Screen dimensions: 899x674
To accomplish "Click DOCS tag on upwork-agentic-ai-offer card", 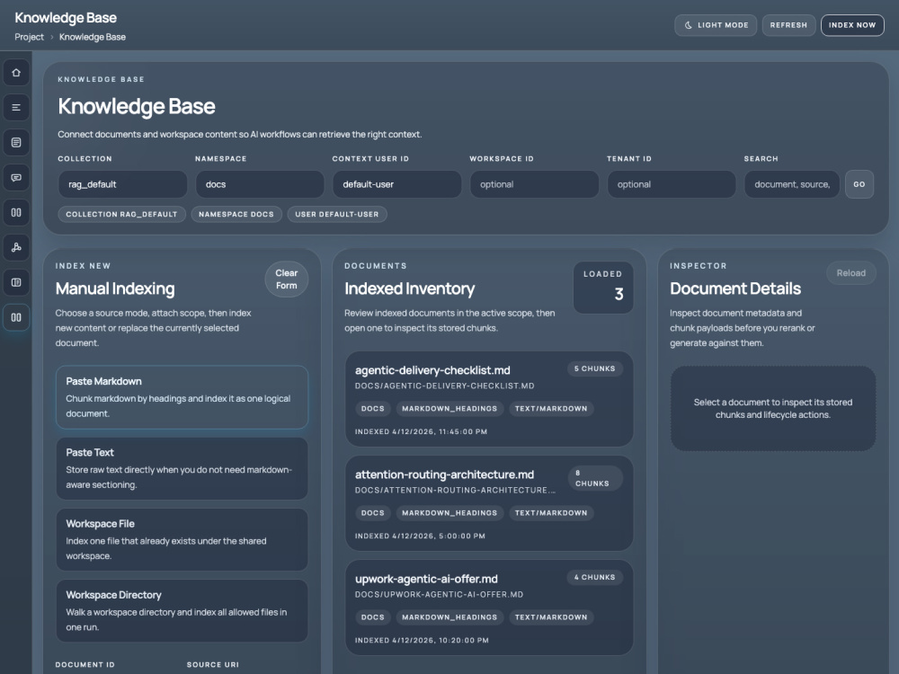I will click(373, 617).
